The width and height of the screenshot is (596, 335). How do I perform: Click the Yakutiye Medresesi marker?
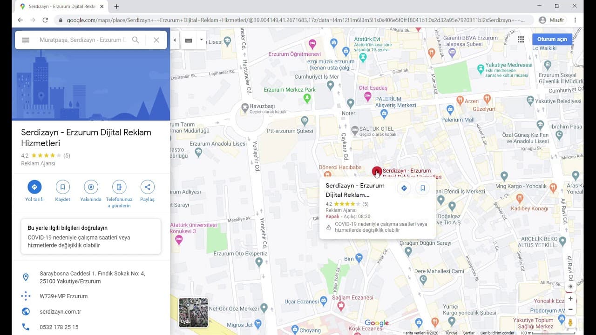(481, 69)
